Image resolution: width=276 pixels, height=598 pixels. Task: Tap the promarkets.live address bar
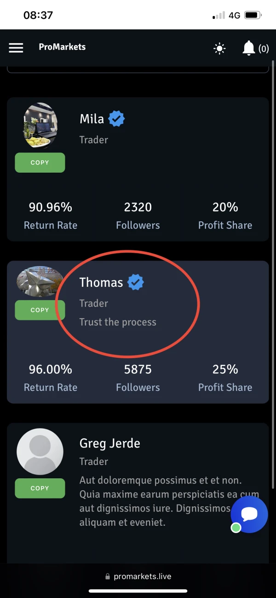(142, 576)
